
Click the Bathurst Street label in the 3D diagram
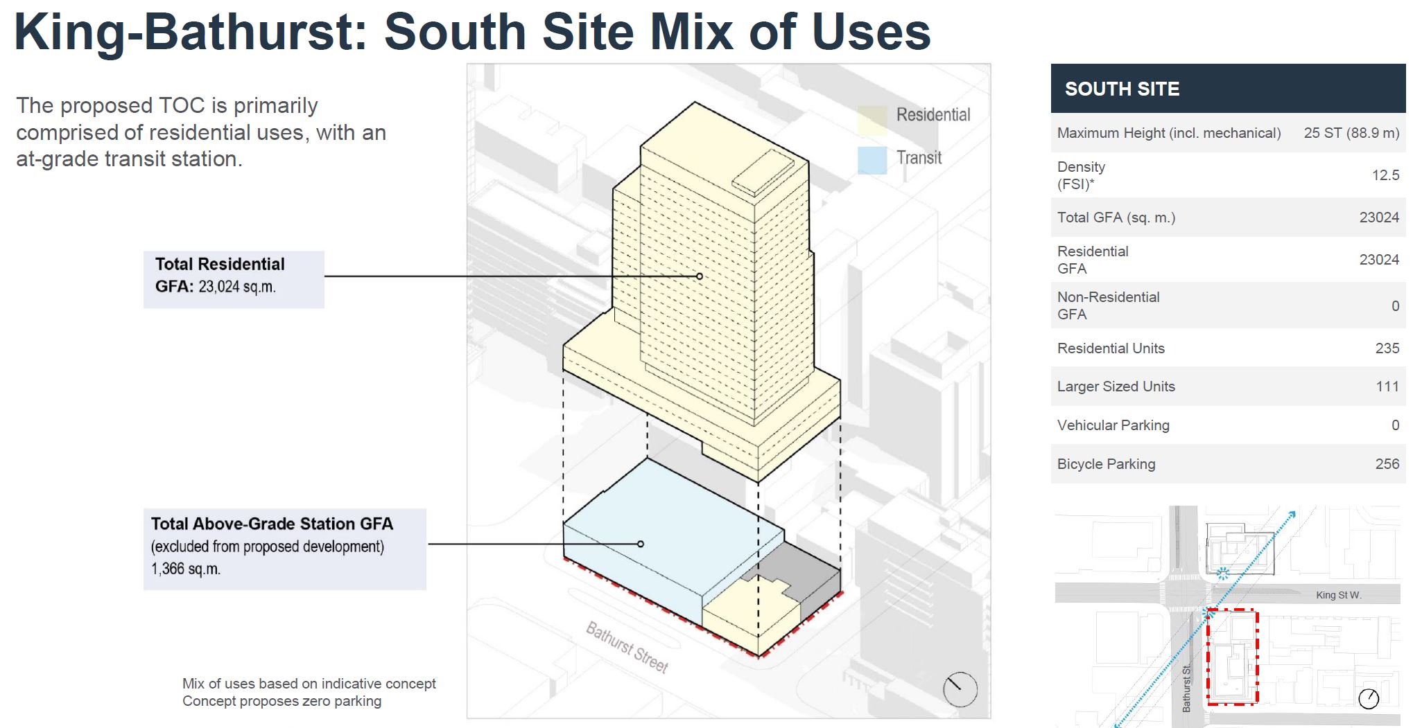[x=627, y=648]
